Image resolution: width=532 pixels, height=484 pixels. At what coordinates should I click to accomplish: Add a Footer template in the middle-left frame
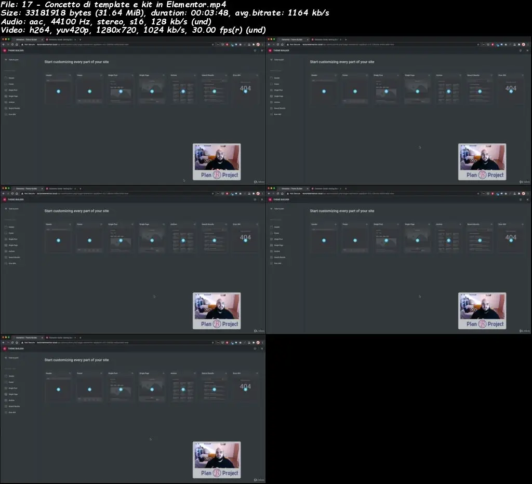tap(89, 240)
